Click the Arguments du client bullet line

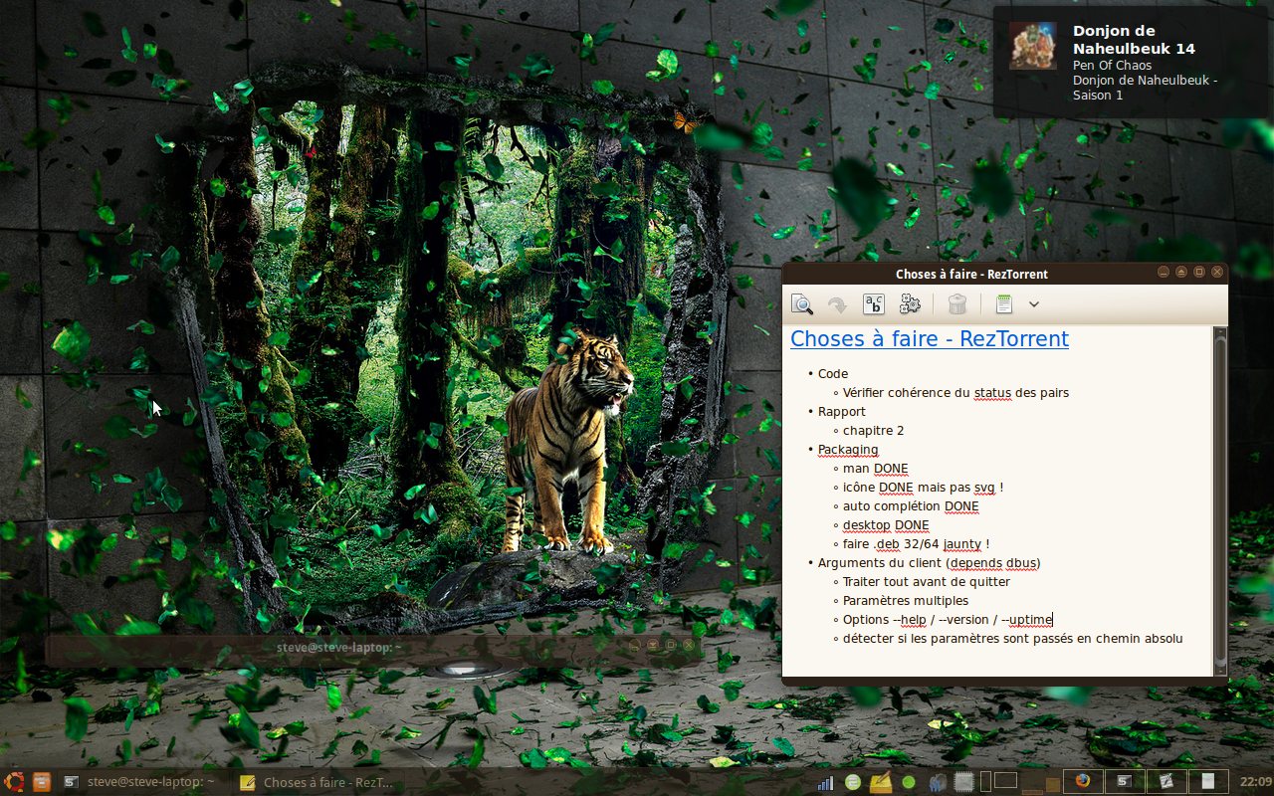(x=929, y=563)
